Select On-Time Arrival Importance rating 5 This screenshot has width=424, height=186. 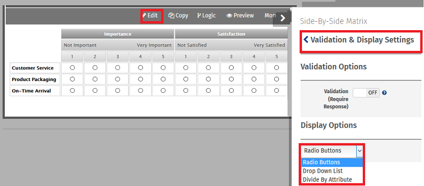[163, 90]
